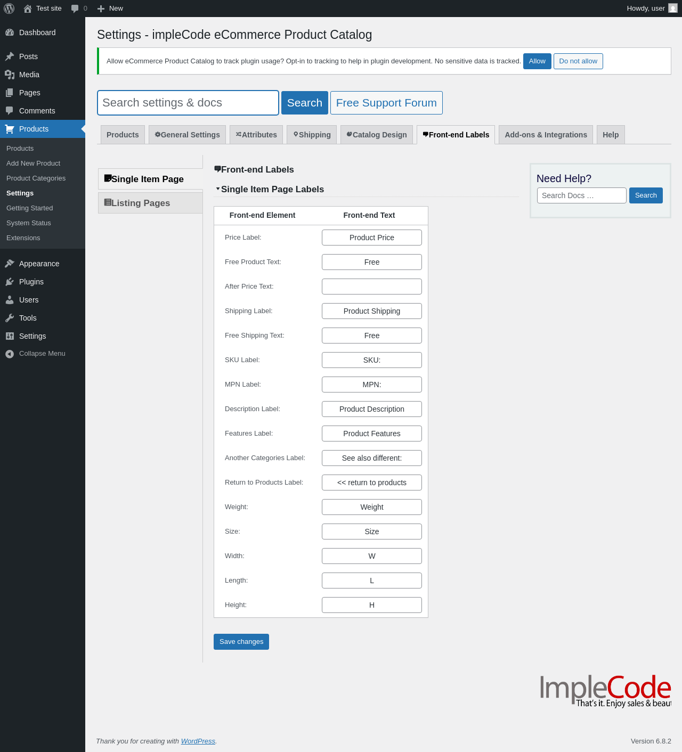Click the Save changes button
The image size is (682, 752).
pos(241,642)
